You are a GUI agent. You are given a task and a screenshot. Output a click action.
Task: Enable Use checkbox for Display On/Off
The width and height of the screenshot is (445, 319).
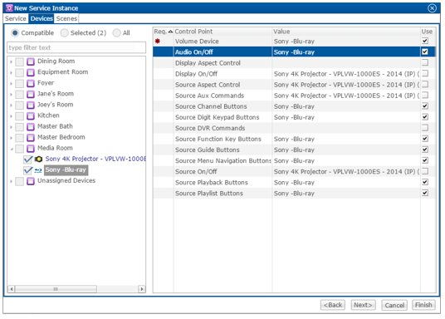click(425, 74)
